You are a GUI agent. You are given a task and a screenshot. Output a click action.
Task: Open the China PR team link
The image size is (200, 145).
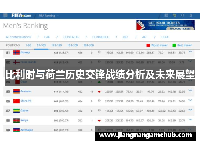click(x=26, y=101)
